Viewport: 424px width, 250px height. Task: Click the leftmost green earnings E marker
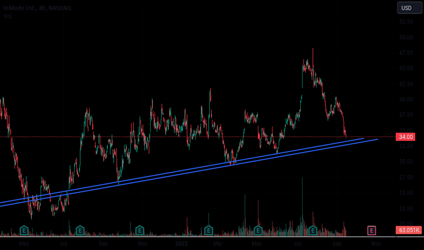tap(24, 230)
